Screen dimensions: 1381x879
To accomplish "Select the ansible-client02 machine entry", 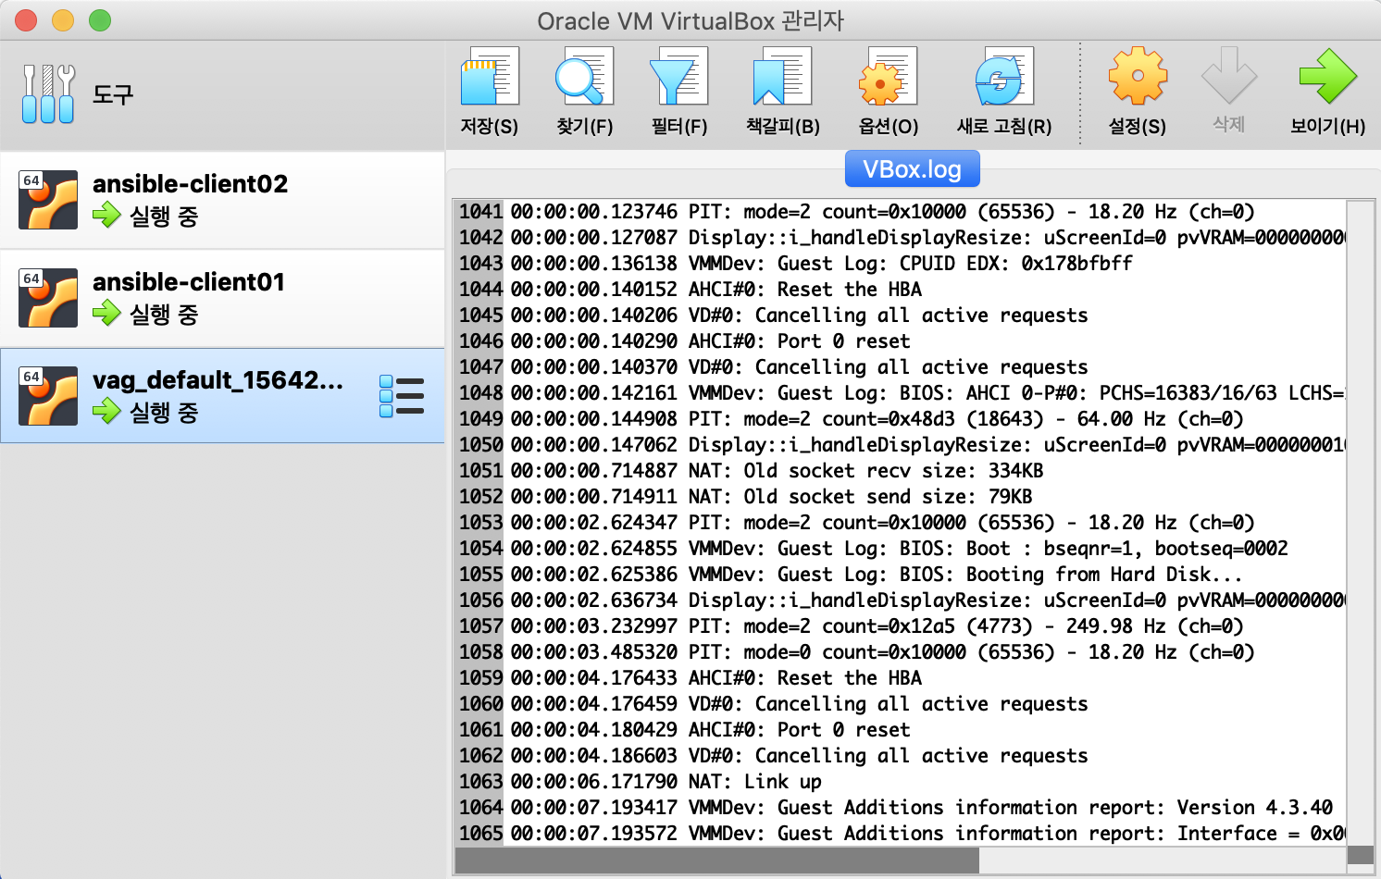I will click(x=222, y=200).
